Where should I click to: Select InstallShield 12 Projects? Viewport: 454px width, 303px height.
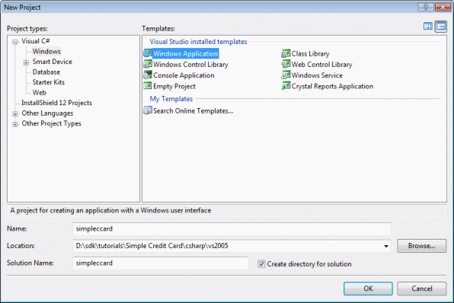pyautogui.click(x=56, y=103)
